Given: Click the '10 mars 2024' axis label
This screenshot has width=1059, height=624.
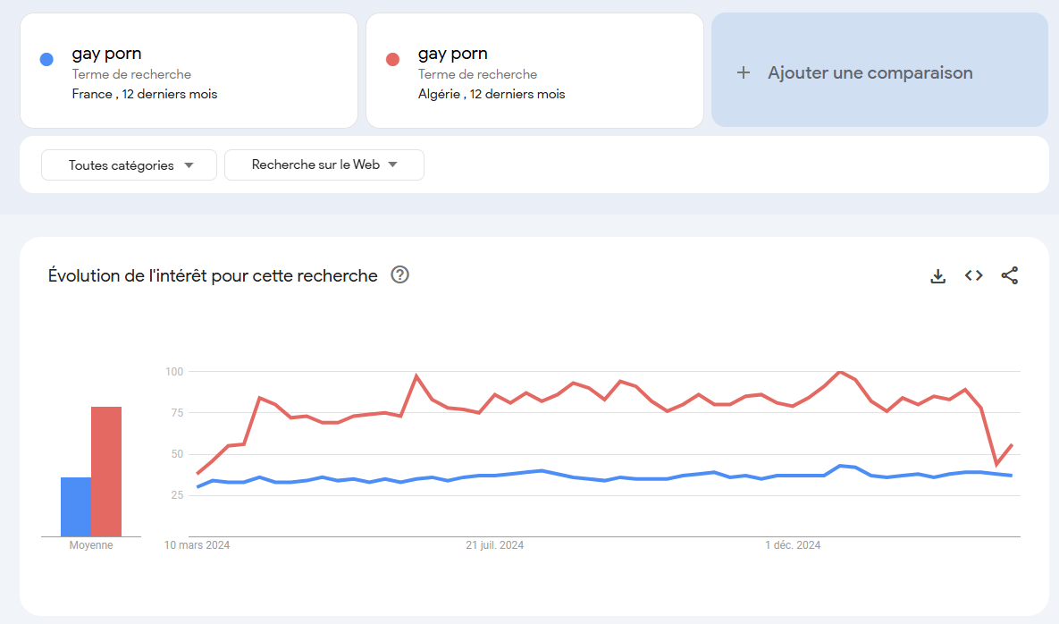Looking at the screenshot, I should tap(197, 545).
